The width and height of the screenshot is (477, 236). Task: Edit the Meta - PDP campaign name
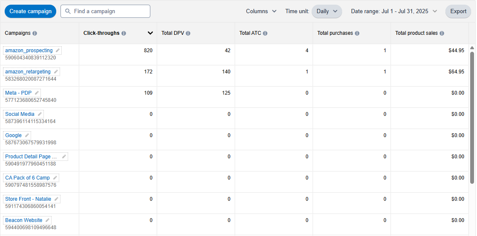[x=37, y=93]
